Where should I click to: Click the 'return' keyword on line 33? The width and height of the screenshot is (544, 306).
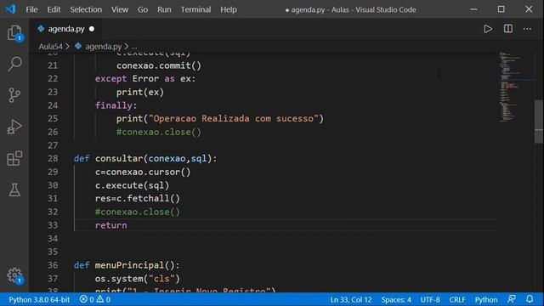111,225
